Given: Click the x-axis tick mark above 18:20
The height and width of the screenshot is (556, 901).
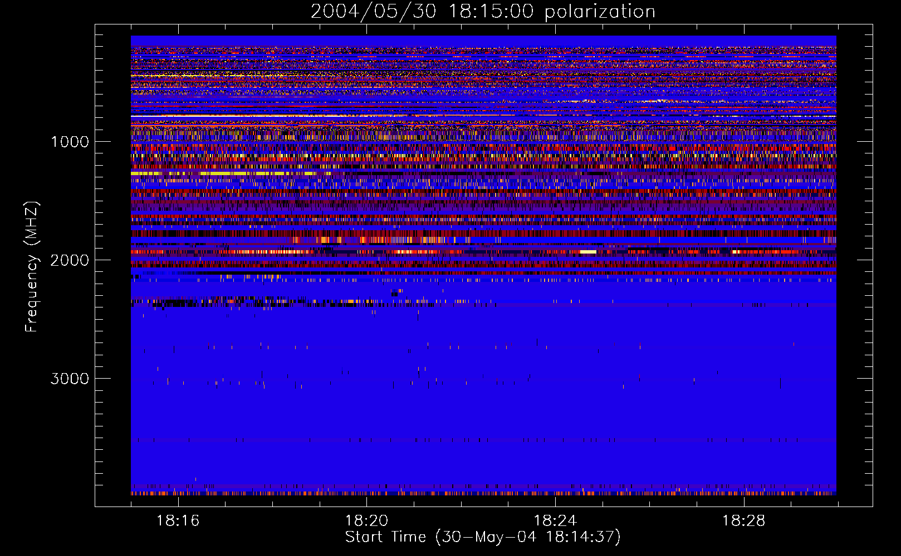Looking at the screenshot, I should pos(366,503).
